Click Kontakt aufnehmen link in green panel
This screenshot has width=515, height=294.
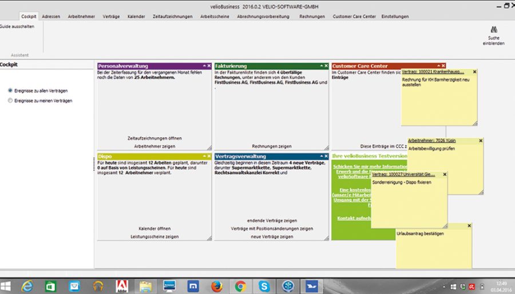[x=354, y=218]
